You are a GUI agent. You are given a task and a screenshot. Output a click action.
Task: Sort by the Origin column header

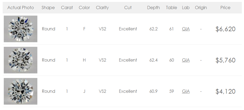(x=201, y=8)
